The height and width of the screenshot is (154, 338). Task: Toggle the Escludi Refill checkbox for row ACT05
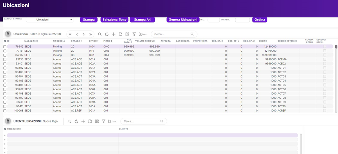point(325,85)
